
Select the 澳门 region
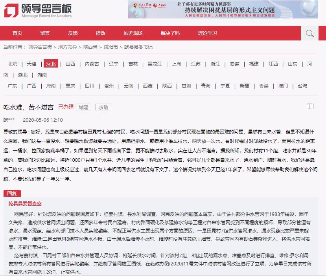click(x=283, y=86)
